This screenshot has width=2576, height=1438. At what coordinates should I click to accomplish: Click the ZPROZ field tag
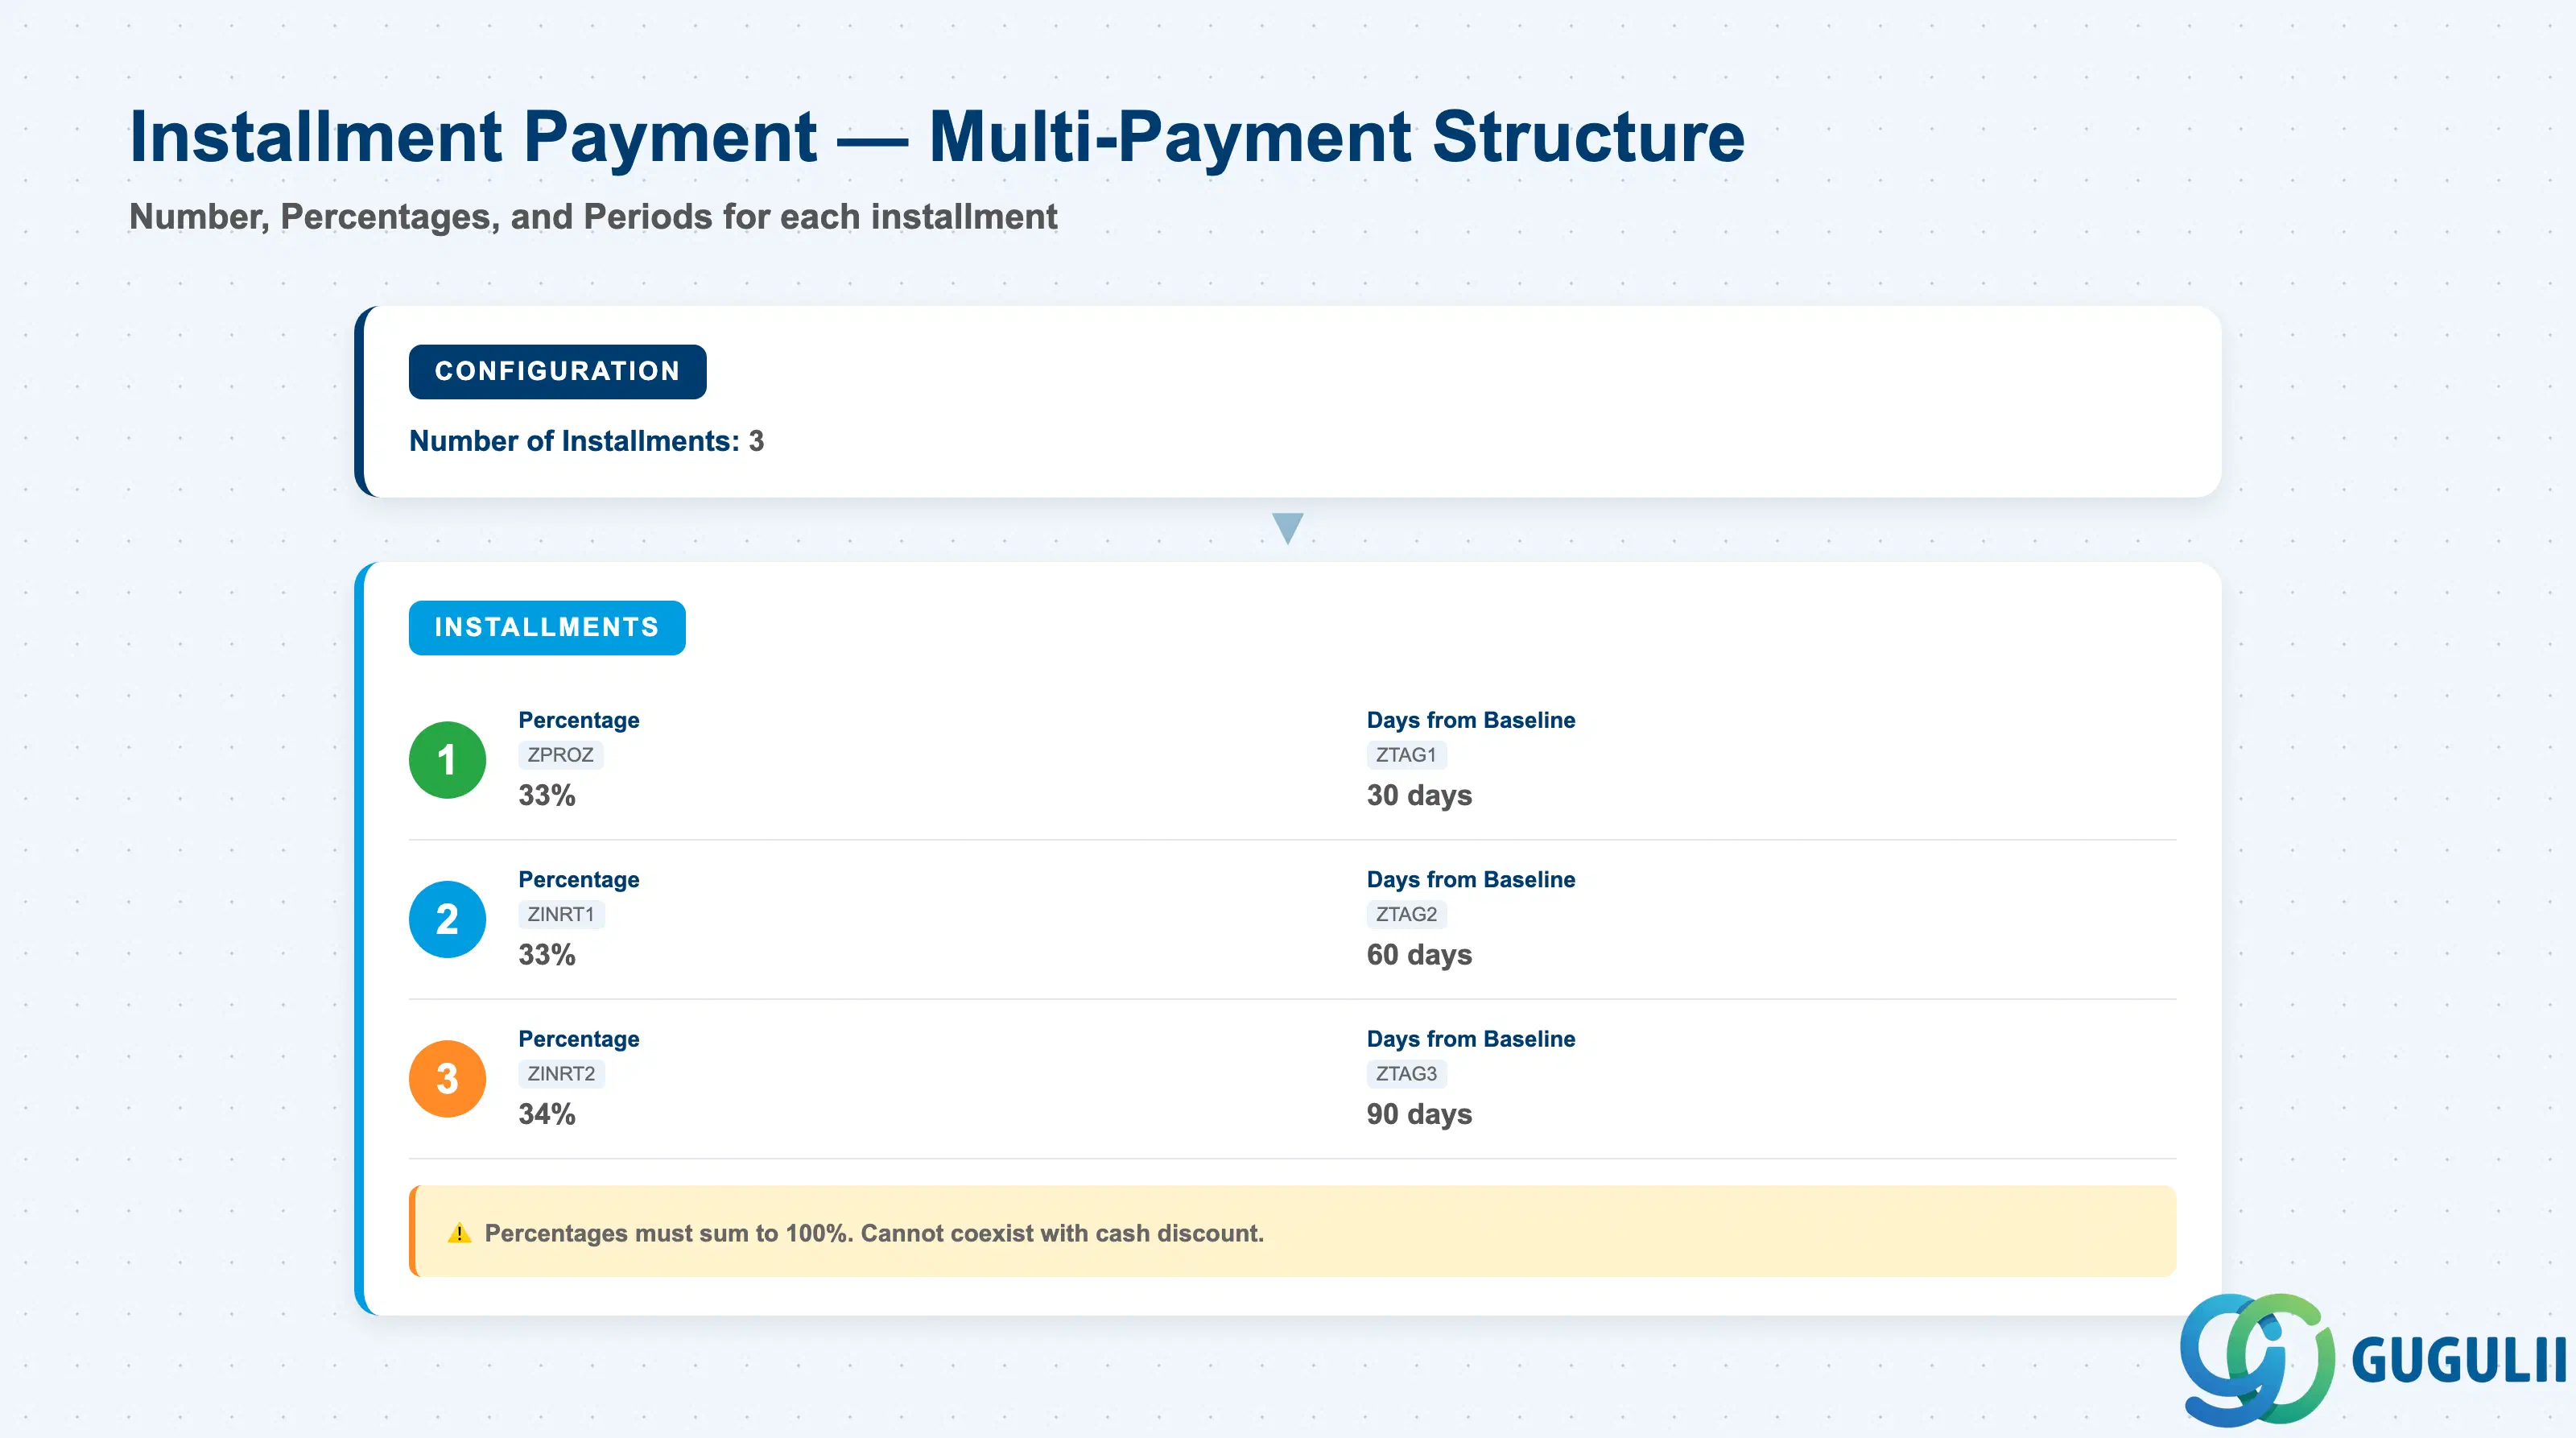pyautogui.click(x=560, y=755)
